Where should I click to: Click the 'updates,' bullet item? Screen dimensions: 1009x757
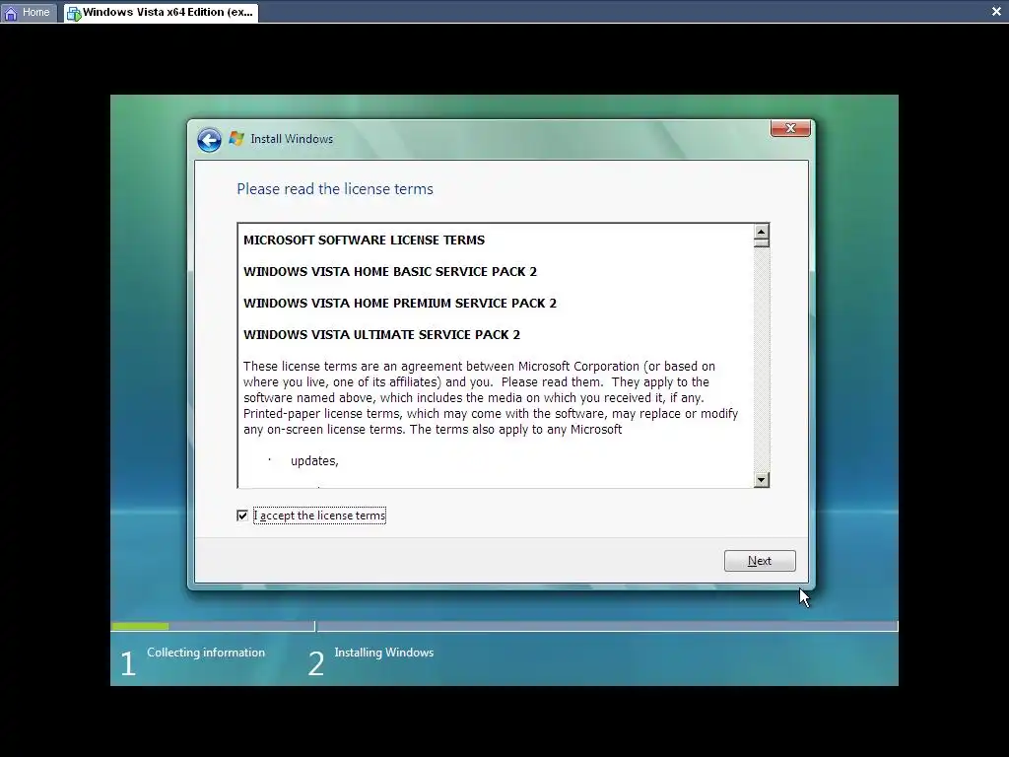(314, 461)
